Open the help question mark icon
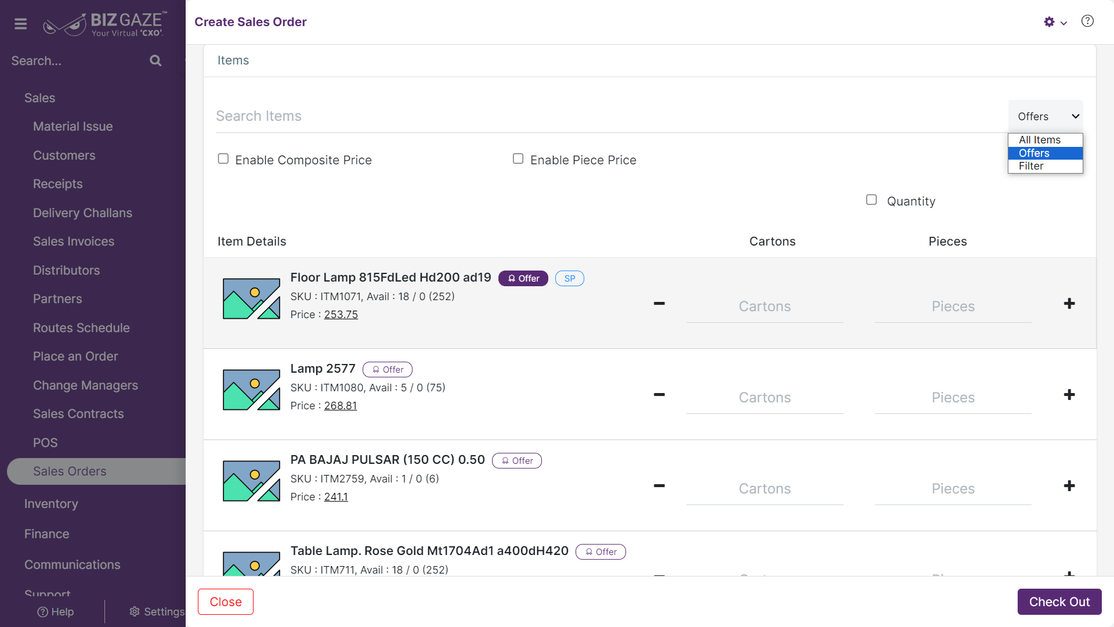Viewport: 1114px width, 627px height. coord(1087,21)
